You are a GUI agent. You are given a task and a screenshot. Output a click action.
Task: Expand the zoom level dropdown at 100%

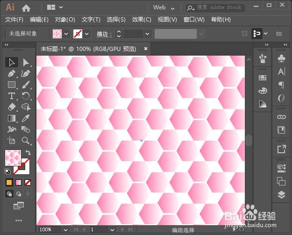tap(65, 230)
